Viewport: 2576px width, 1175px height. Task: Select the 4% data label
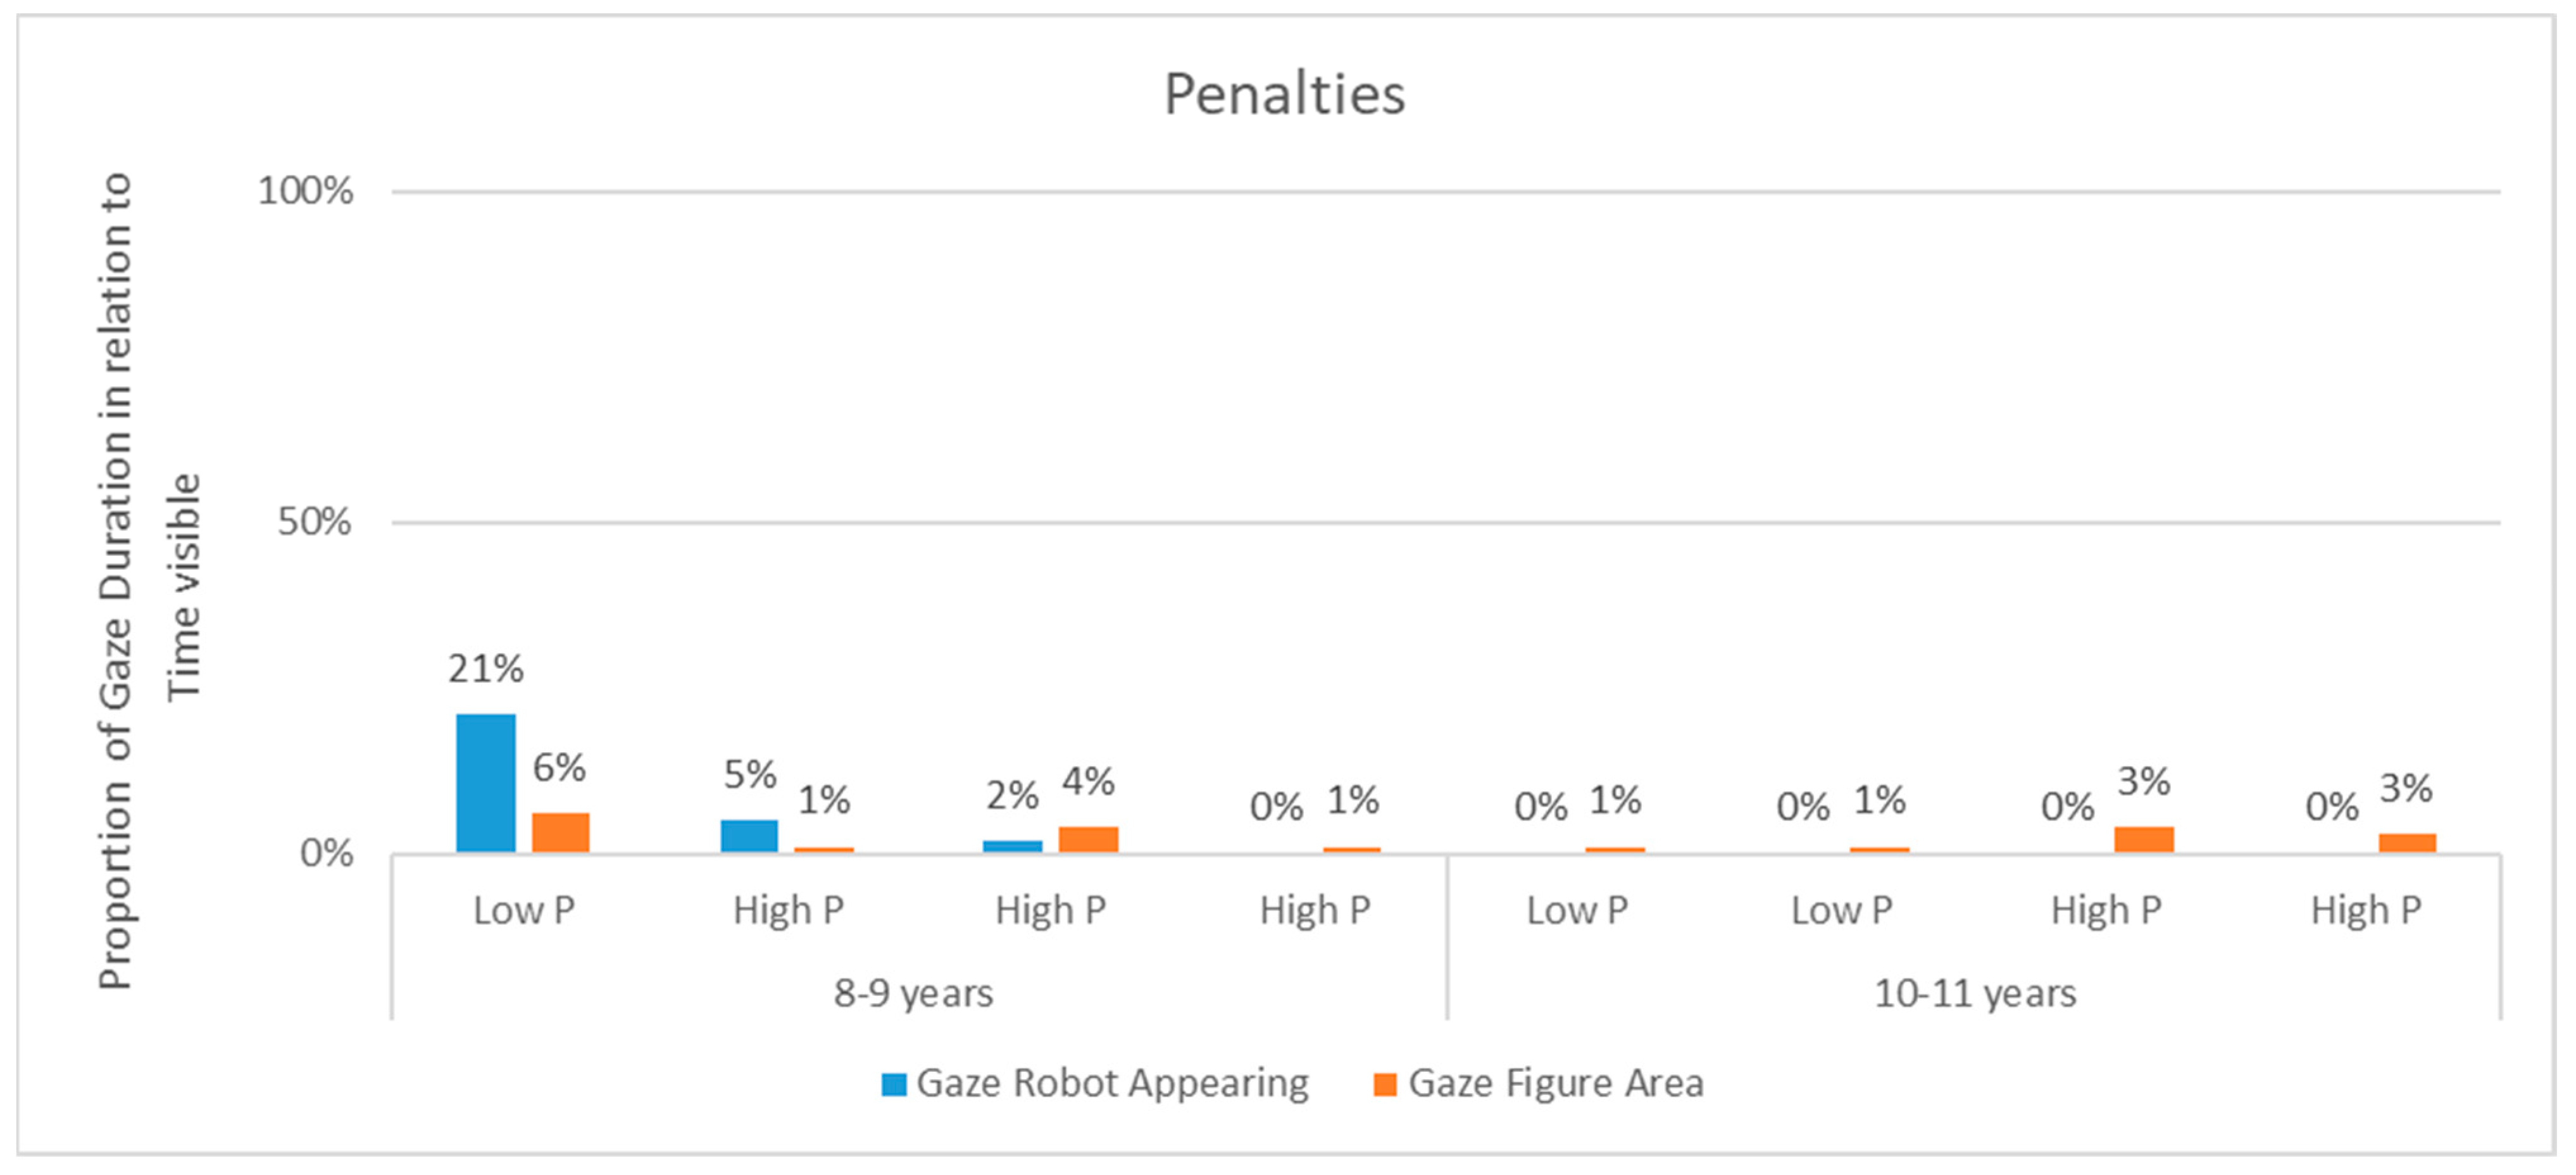coord(1088,781)
